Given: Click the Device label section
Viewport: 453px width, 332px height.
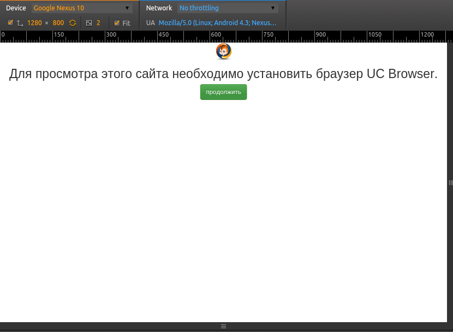Looking at the screenshot, I should tap(16, 8).
